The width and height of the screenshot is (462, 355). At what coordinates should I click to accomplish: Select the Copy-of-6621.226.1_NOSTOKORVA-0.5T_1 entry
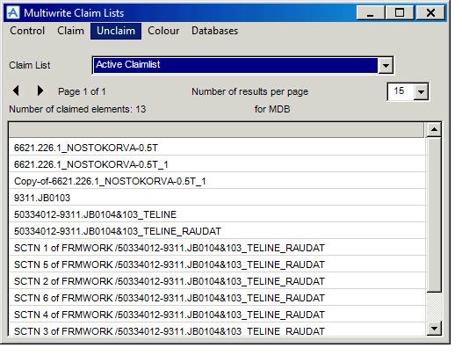[217, 181]
